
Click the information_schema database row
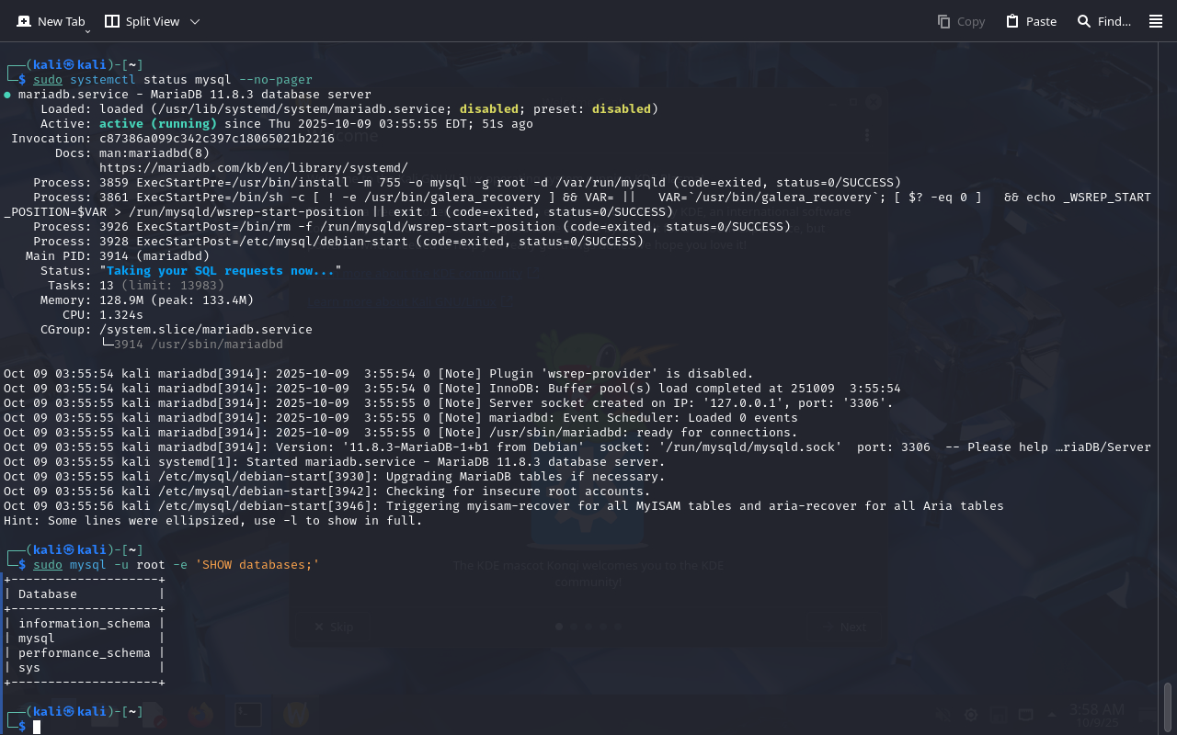(x=84, y=623)
